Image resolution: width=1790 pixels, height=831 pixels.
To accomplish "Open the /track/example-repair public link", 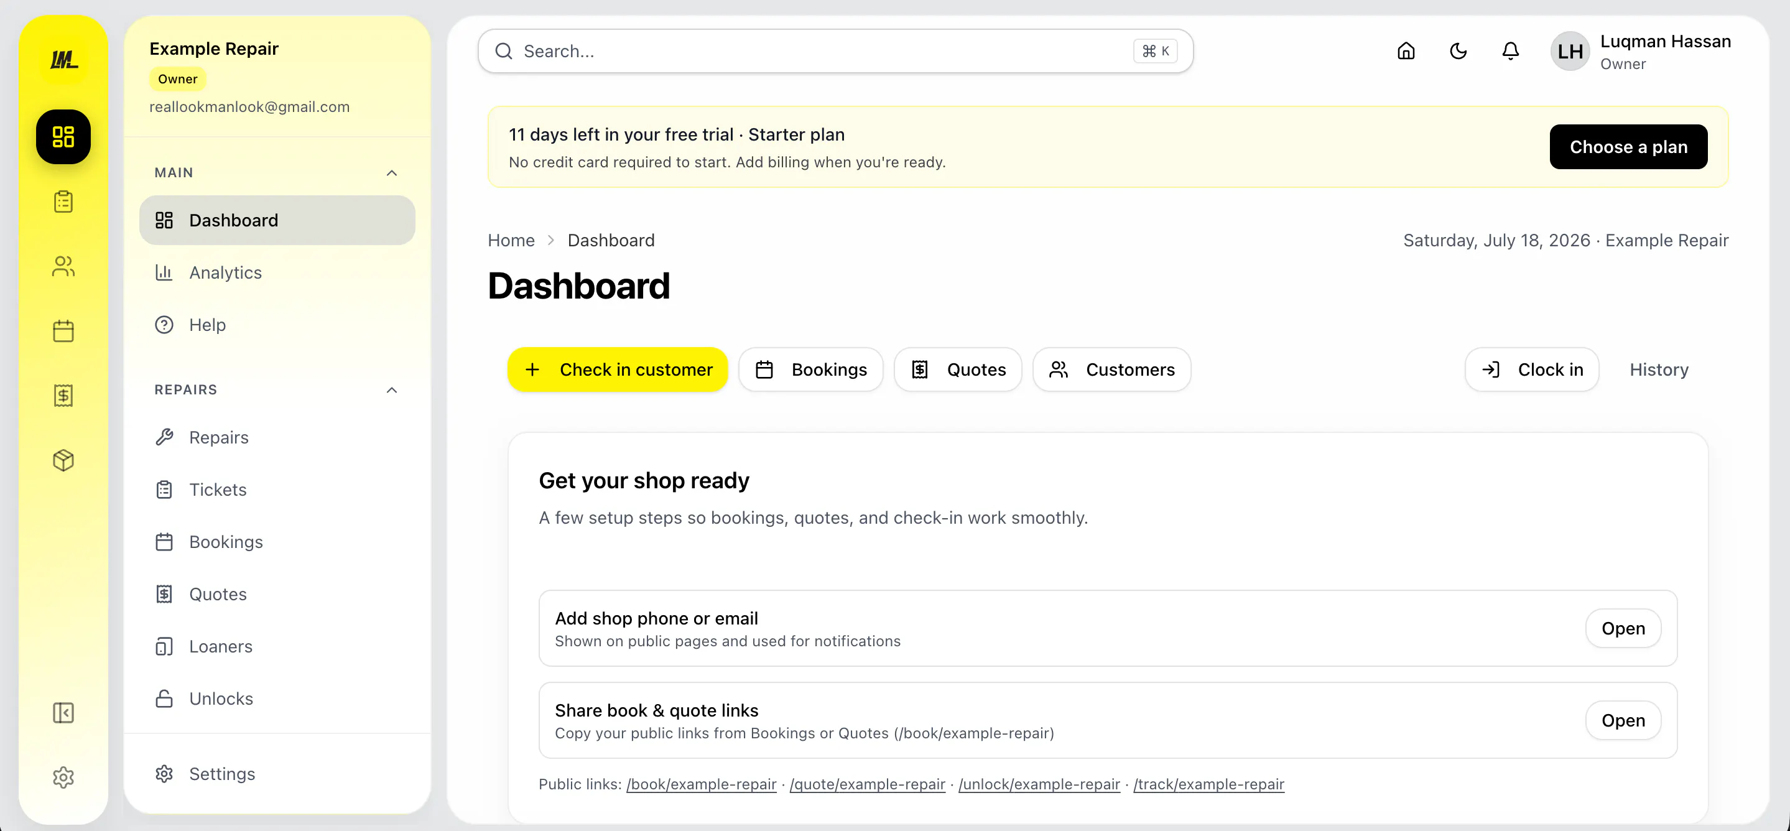I will pyautogui.click(x=1208, y=784).
